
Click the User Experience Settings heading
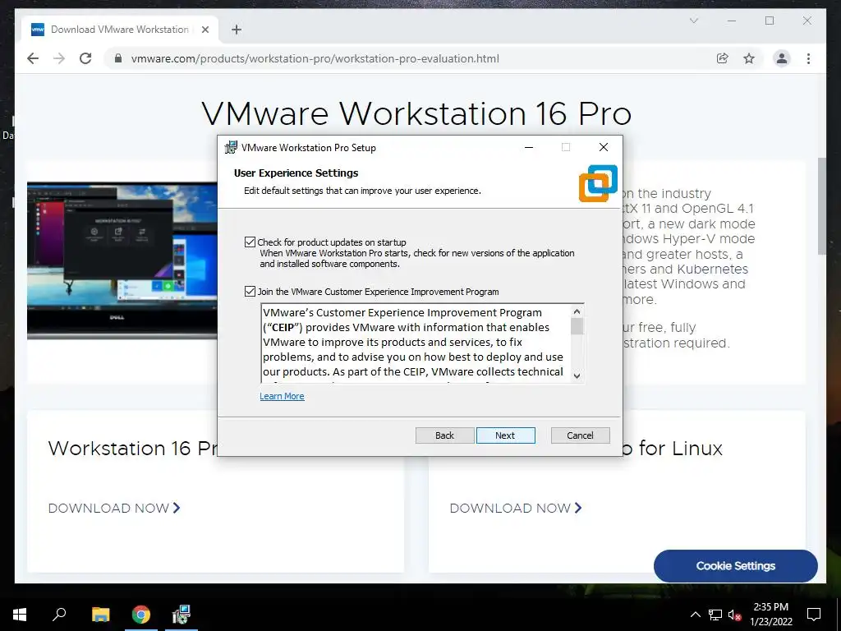(296, 173)
